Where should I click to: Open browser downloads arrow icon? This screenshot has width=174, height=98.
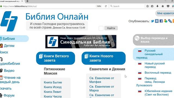pos(157,6)
